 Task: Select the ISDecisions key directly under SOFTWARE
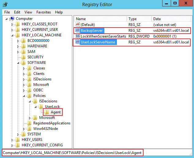pos(42,79)
